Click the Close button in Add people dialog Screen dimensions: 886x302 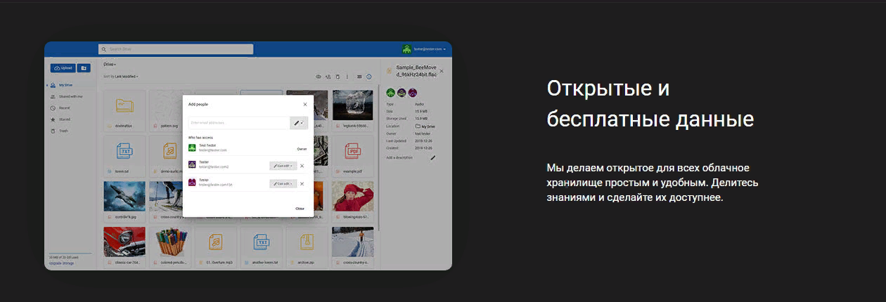[x=300, y=209]
